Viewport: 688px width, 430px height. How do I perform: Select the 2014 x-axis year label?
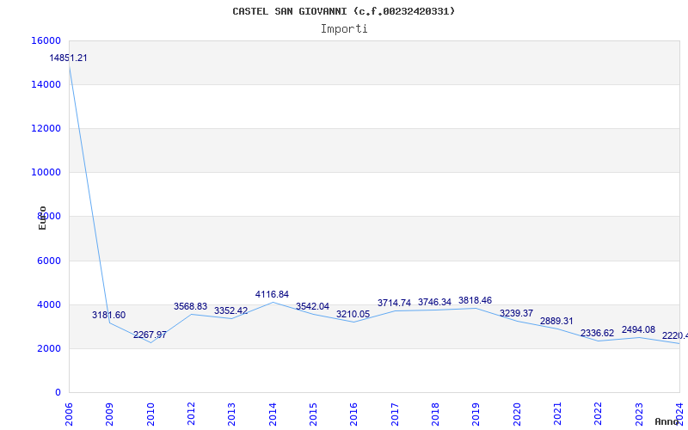pyautogui.click(x=273, y=415)
